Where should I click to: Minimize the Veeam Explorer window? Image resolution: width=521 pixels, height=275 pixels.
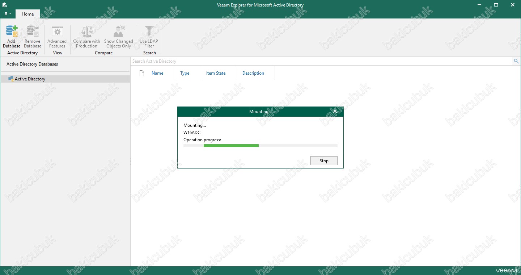click(479, 5)
